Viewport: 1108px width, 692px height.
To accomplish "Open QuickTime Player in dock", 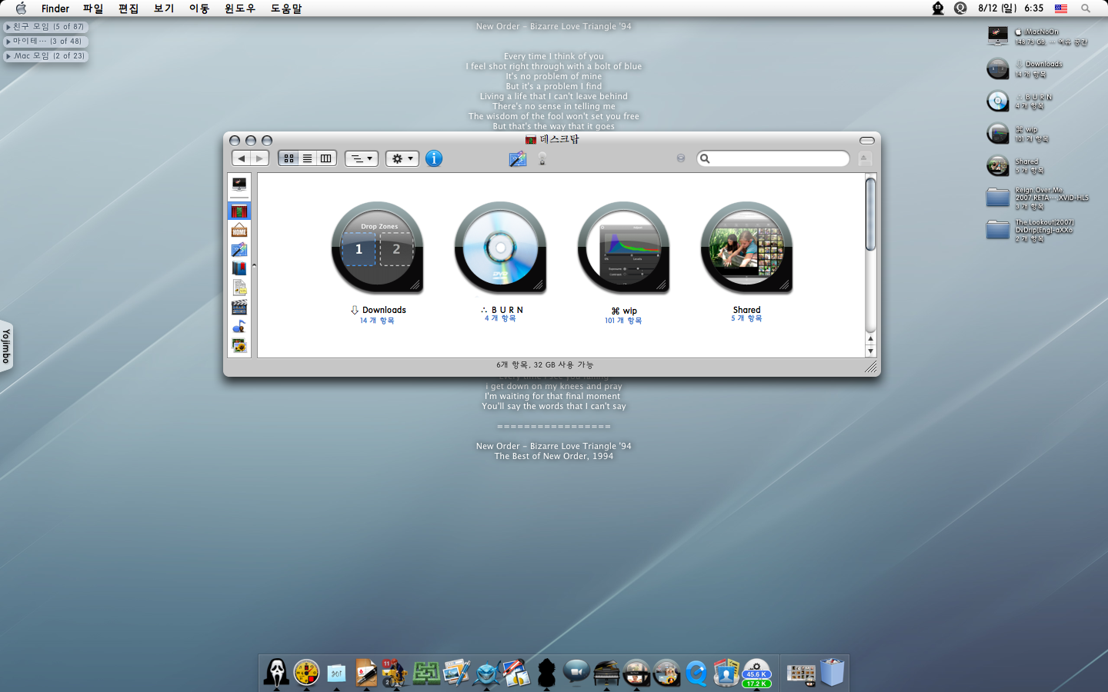I will (x=696, y=673).
